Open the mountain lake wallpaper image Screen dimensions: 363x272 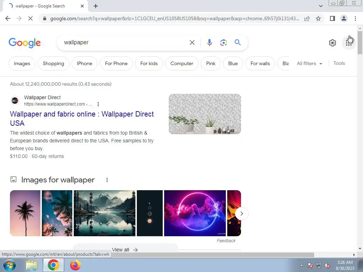(105, 213)
